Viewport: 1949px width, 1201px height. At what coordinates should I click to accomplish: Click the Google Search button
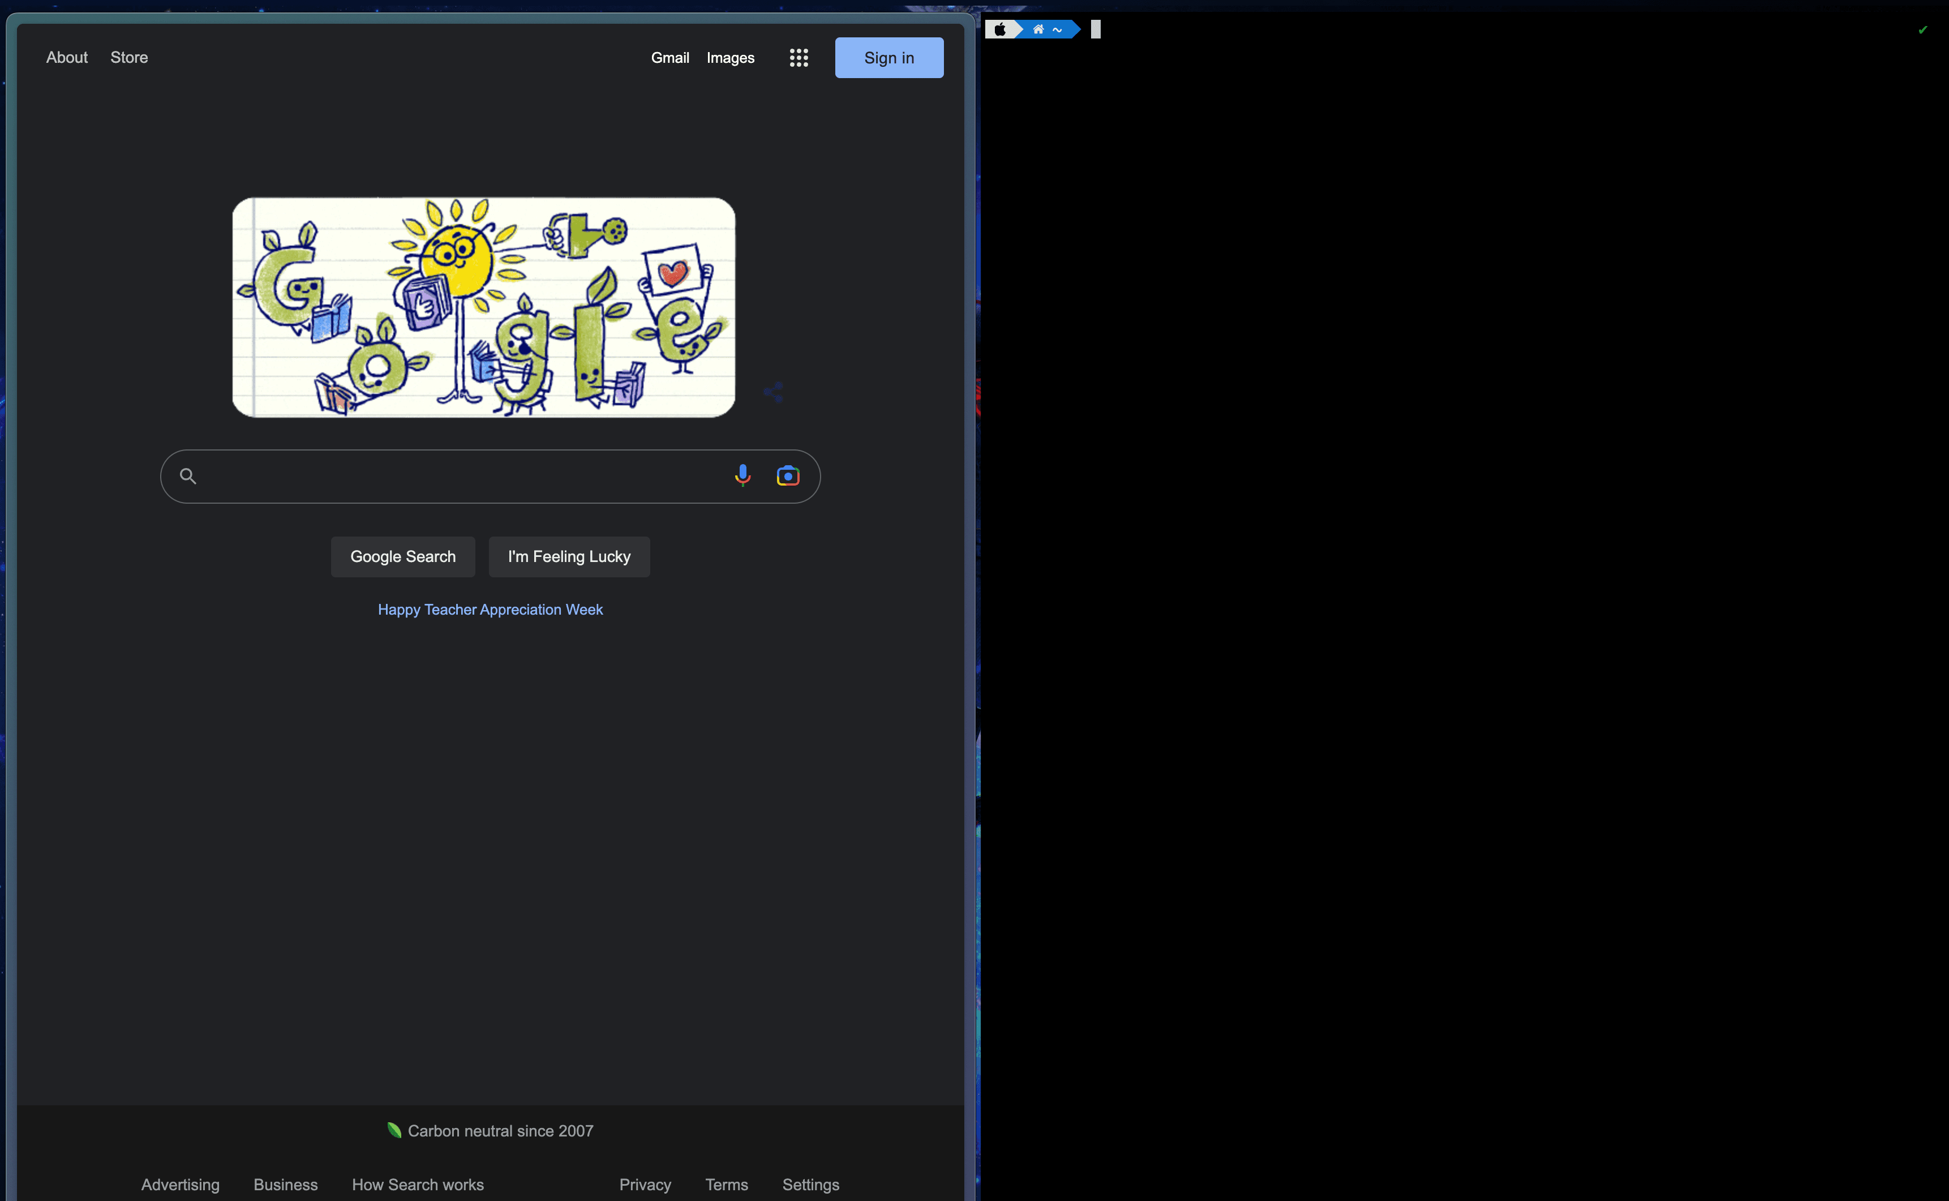pyautogui.click(x=403, y=557)
